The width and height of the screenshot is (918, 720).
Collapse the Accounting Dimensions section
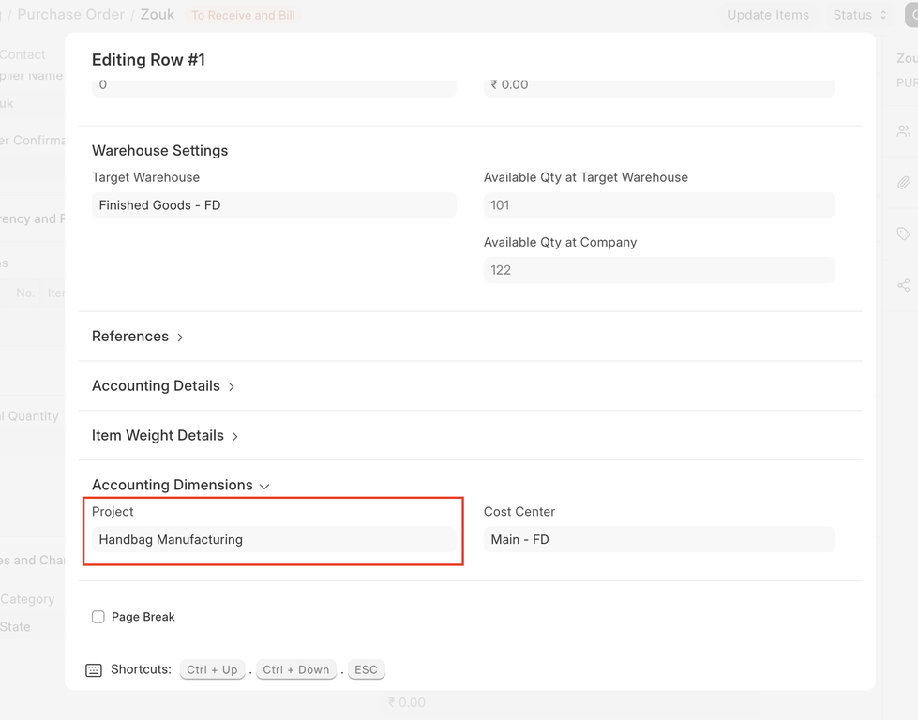(180, 486)
